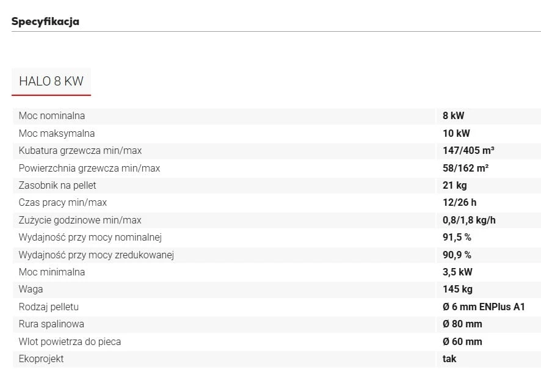
Task: Select the HALO 8 KW tab
Action: click(x=51, y=81)
